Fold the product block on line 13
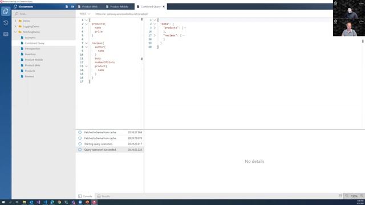 (86, 66)
